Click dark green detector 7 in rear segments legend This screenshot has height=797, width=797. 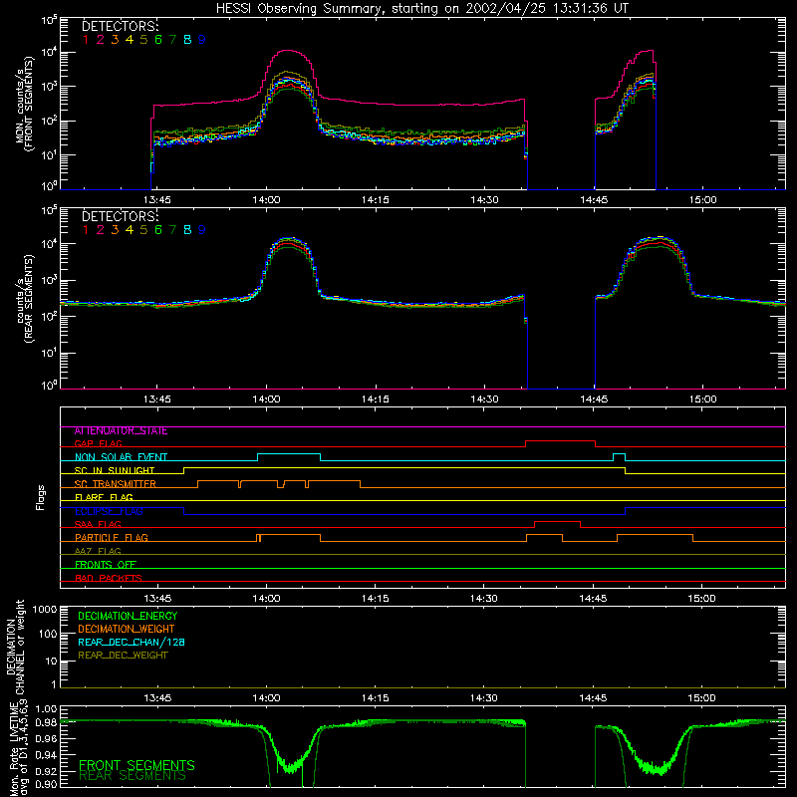(x=172, y=230)
